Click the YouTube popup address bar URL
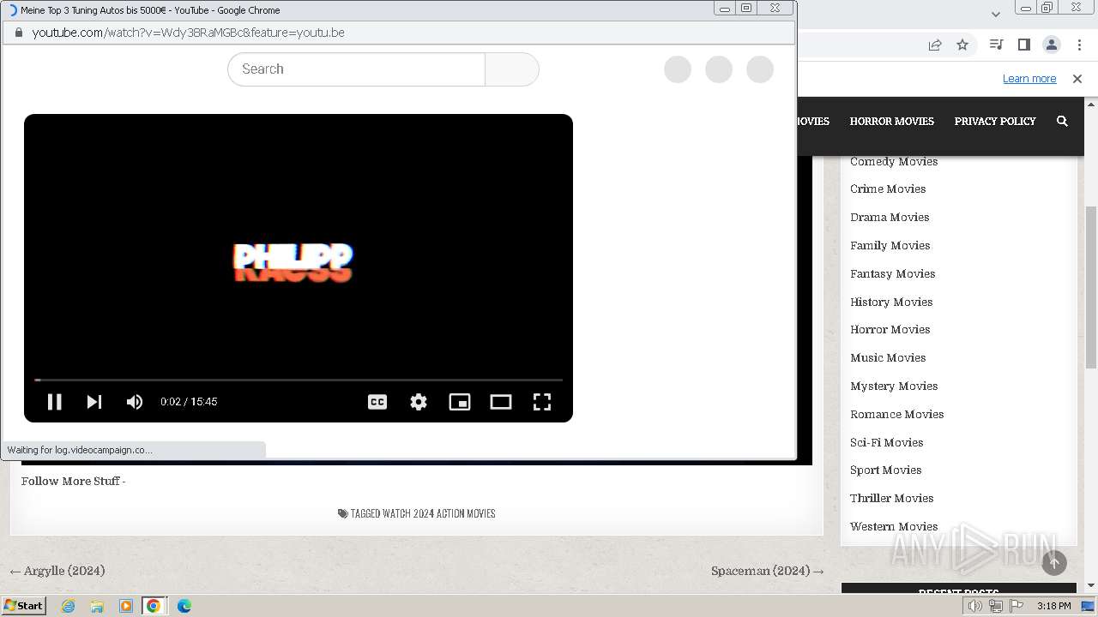 [189, 33]
